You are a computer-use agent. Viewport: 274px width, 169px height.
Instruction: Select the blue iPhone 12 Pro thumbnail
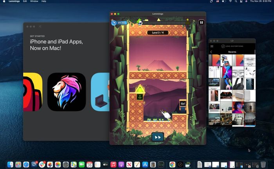[x=250, y=84]
